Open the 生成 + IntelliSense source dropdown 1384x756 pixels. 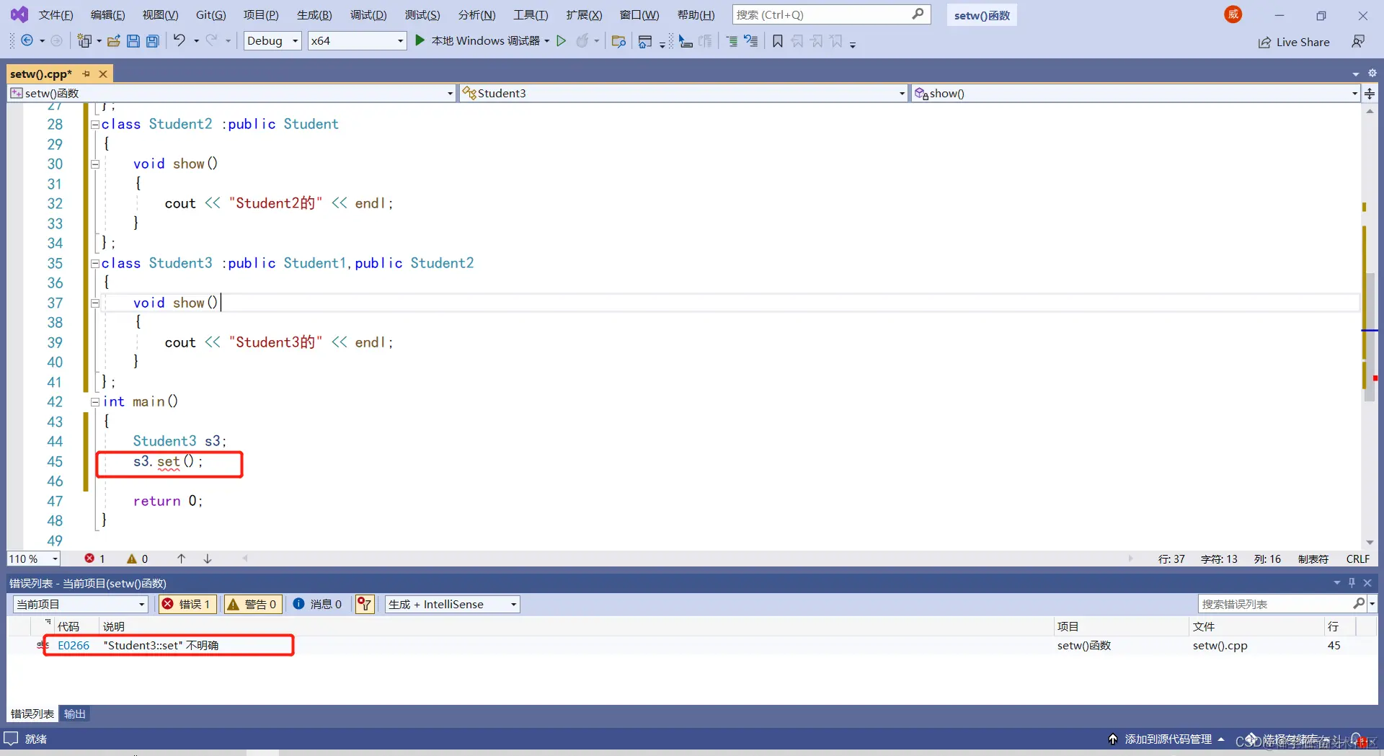(453, 604)
